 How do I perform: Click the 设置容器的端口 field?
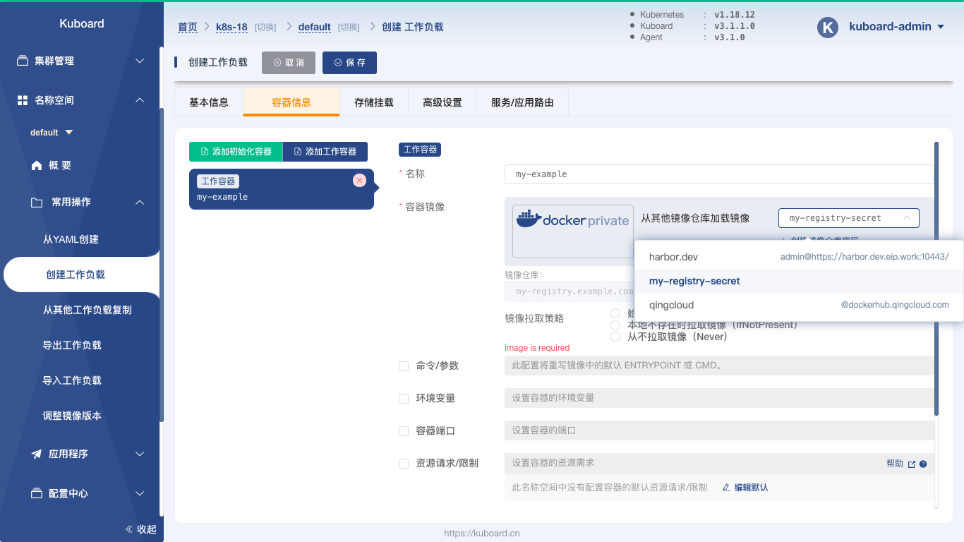[719, 430]
